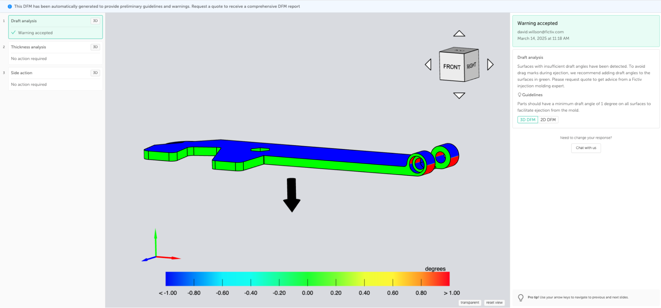Click the blue info icon in the banner
661x308 pixels.
[x=10, y=6]
